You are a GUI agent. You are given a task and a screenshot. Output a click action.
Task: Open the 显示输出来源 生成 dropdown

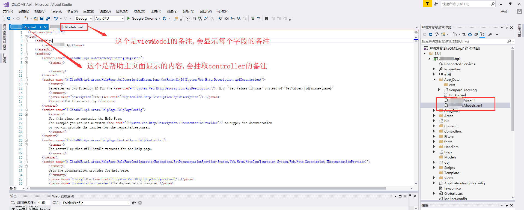pos(44,203)
